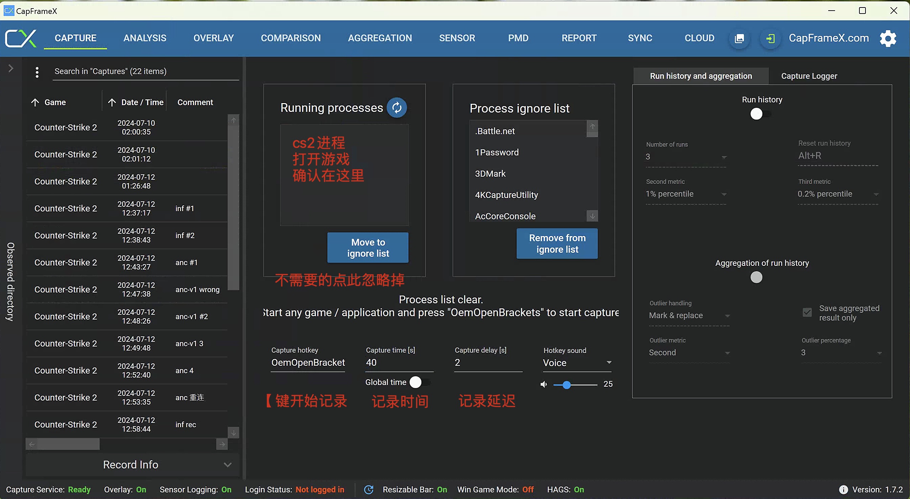Open the SYNC tab
Screen dimensions: 910x499
tap(640, 38)
